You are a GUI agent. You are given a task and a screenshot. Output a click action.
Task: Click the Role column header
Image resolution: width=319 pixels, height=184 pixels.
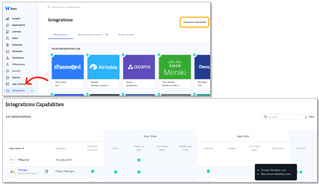[x=116, y=148]
